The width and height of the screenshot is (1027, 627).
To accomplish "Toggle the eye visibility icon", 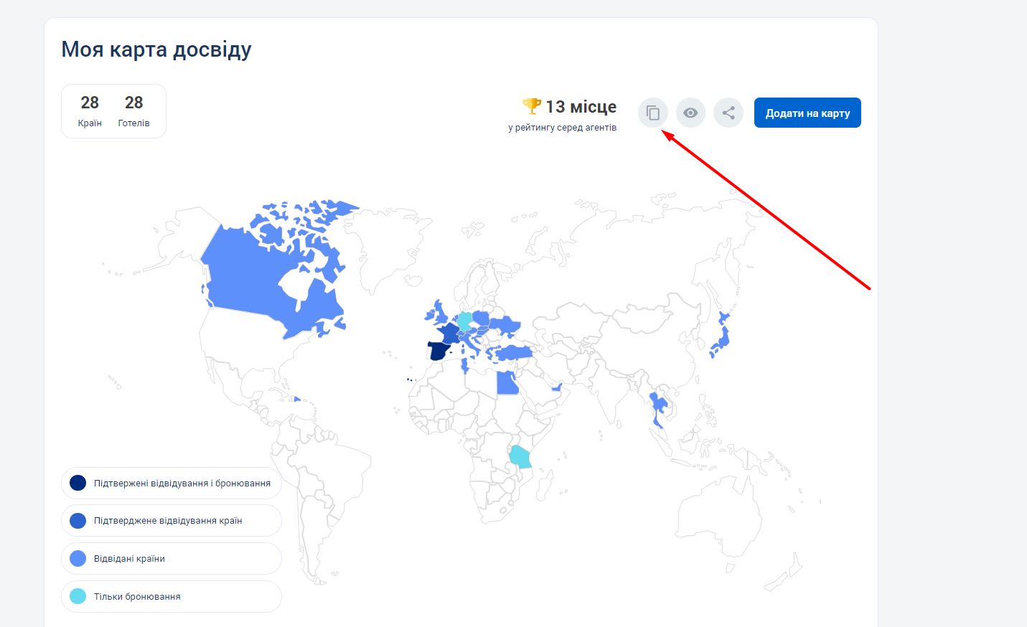I will [690, 113].
